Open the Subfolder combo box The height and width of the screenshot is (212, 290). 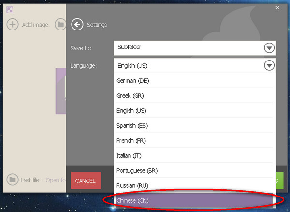(195, 48)
